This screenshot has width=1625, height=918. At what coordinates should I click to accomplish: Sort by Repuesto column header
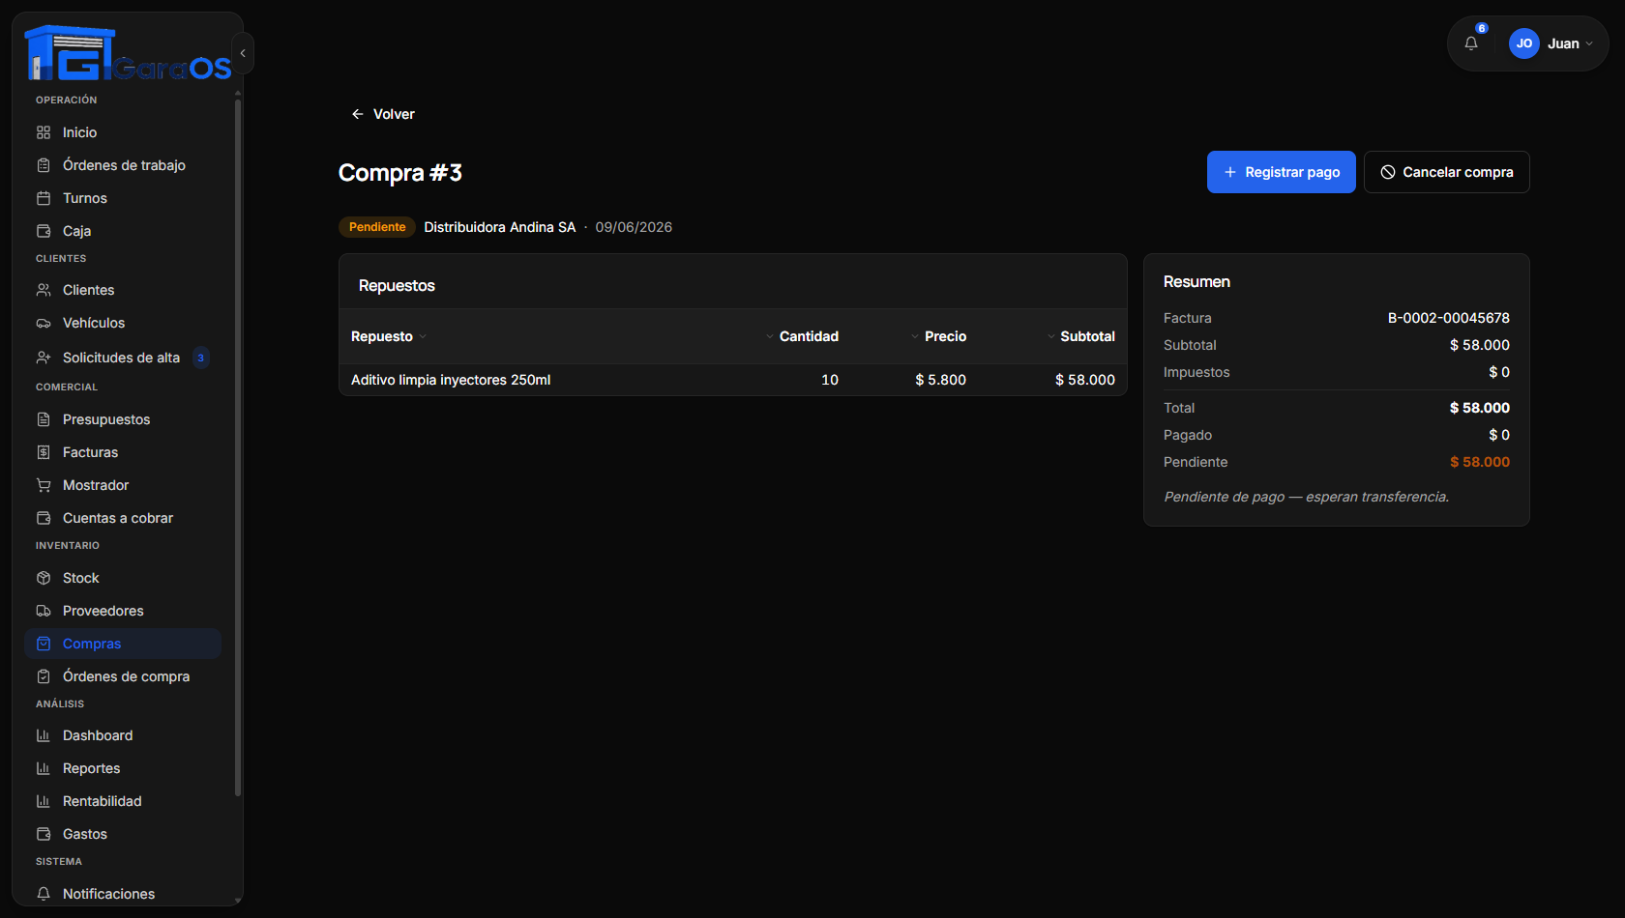(388, 336)
